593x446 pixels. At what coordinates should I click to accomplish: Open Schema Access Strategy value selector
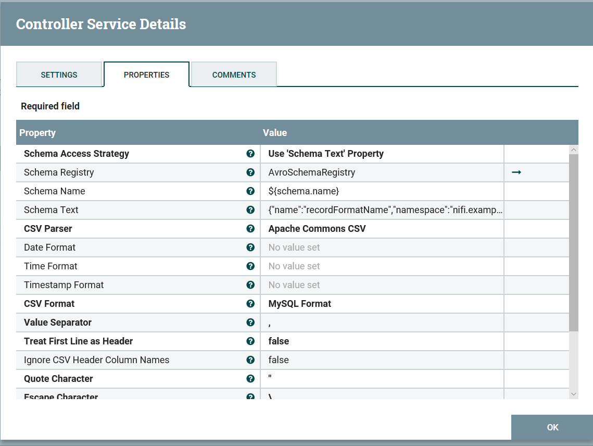[382, 154]
